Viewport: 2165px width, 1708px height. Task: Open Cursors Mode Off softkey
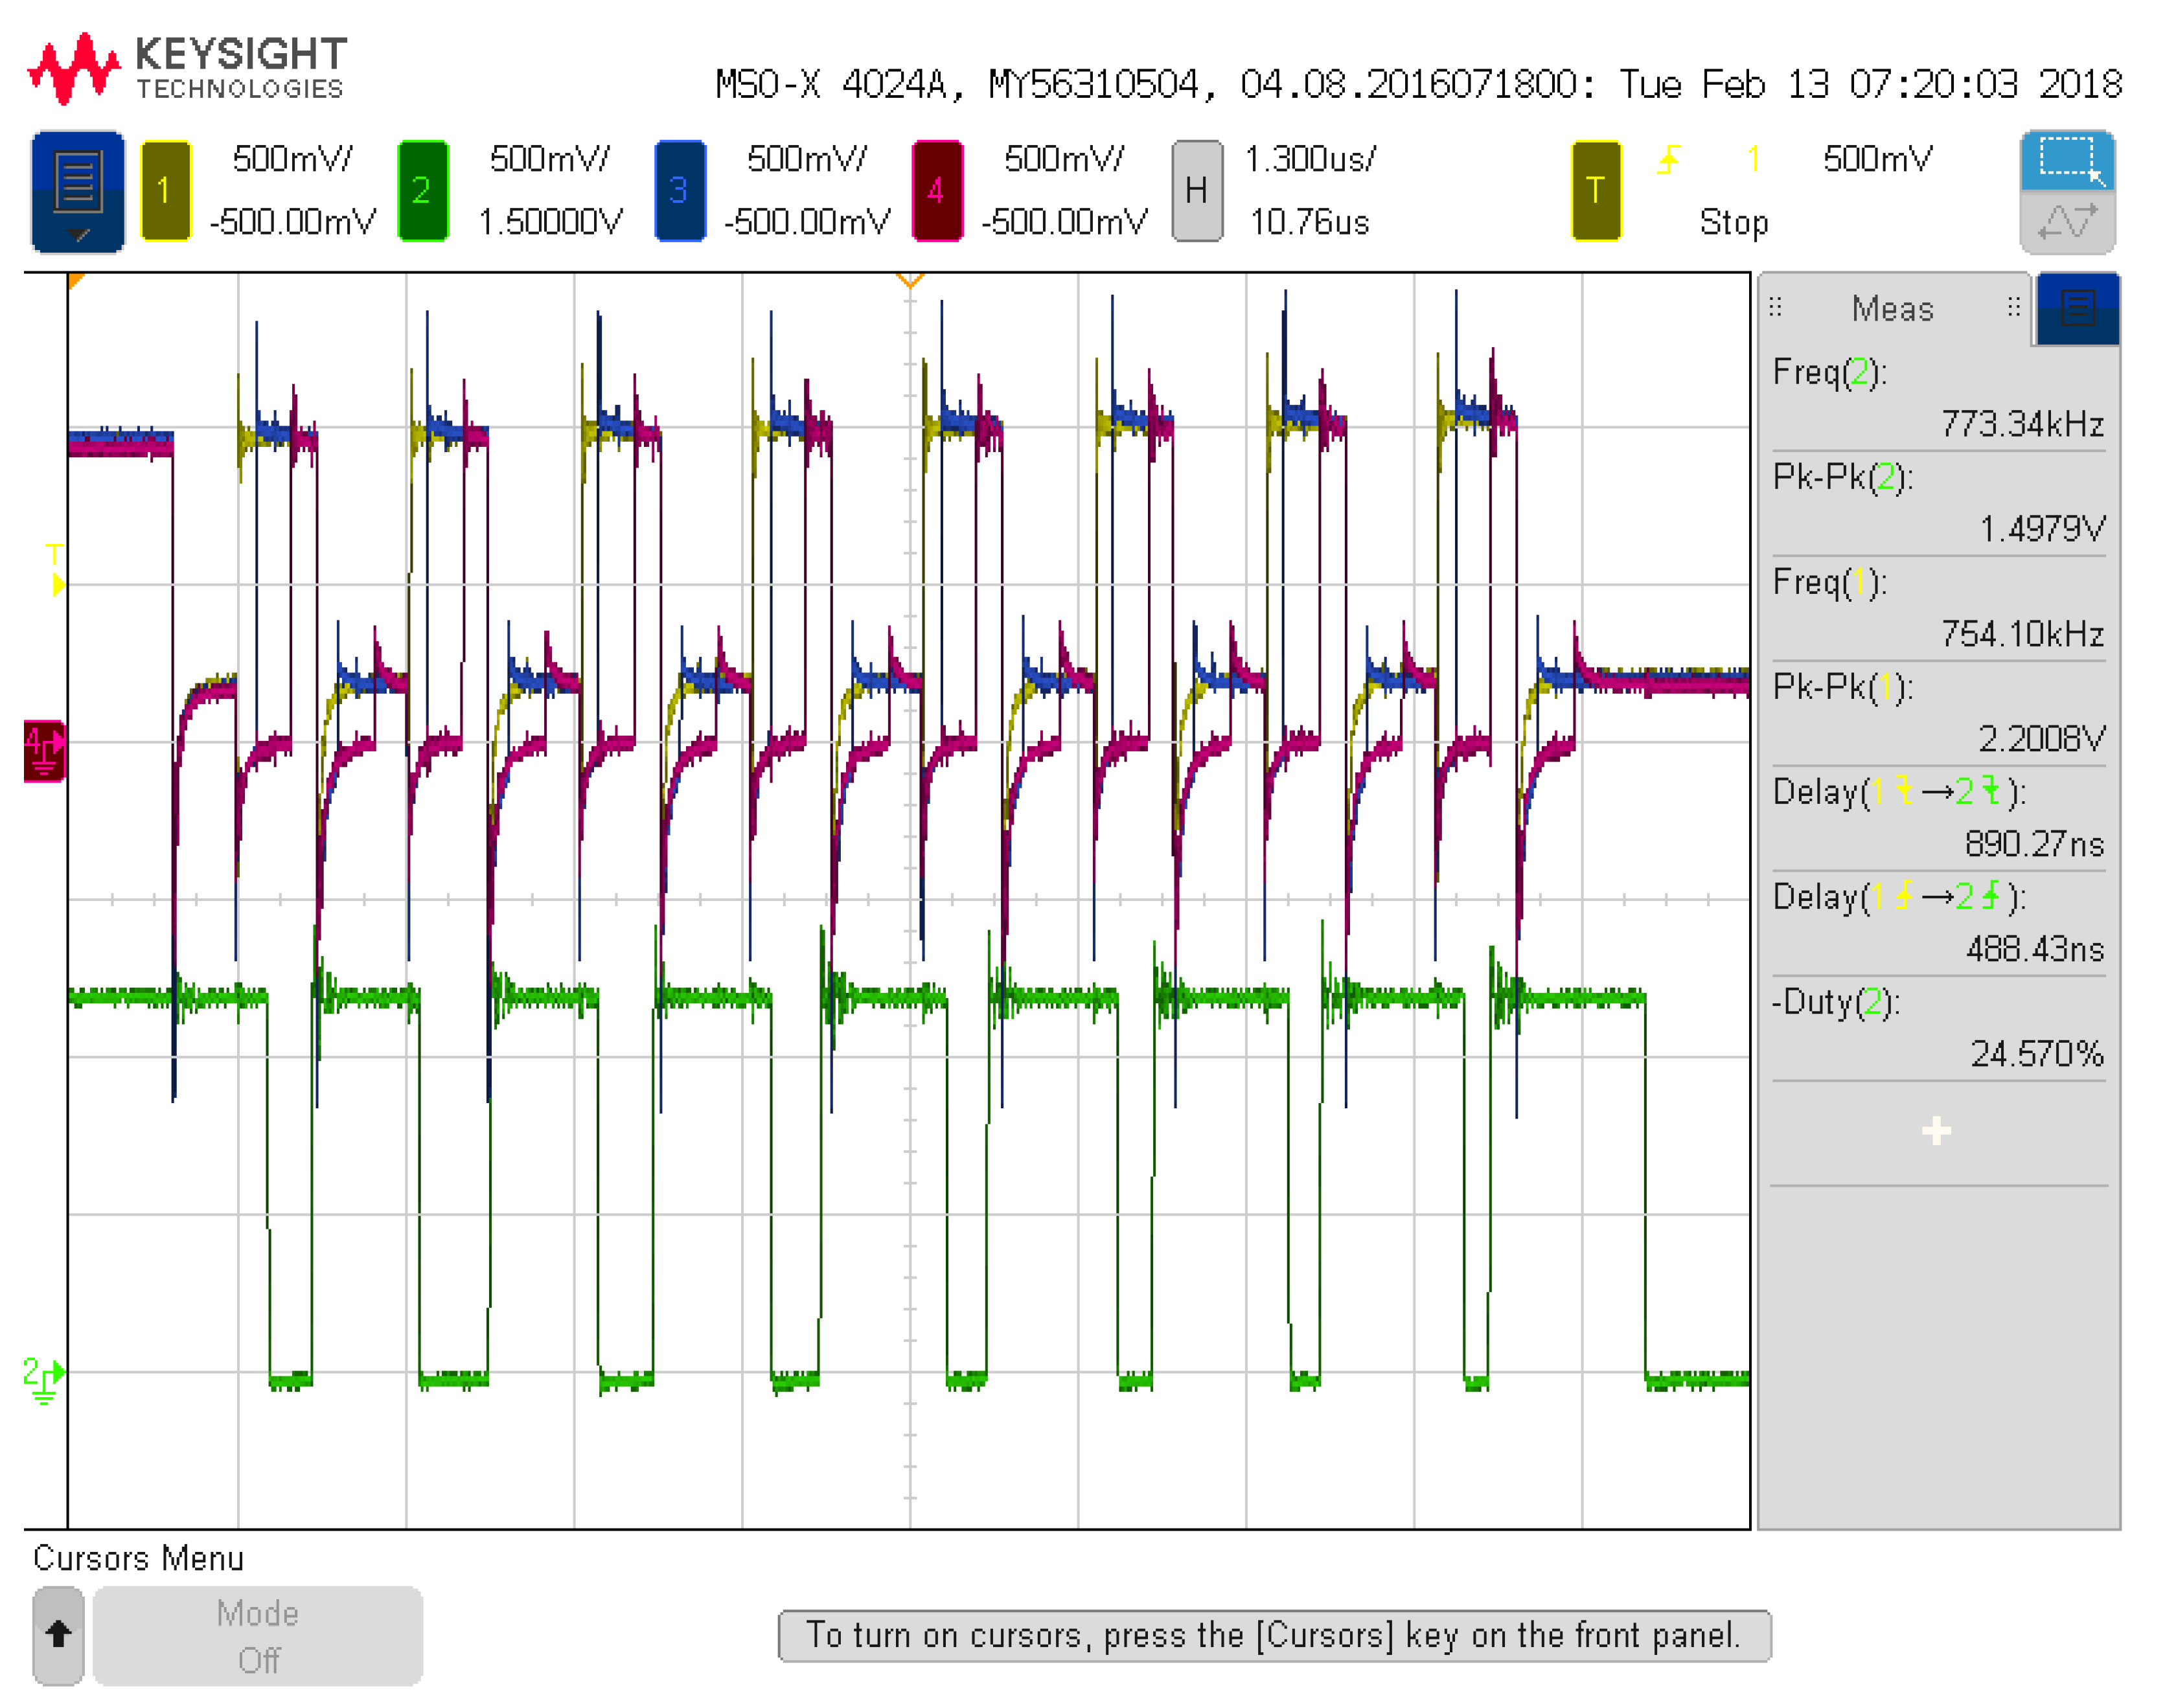pyautogui.click(x=257, y=1635)
